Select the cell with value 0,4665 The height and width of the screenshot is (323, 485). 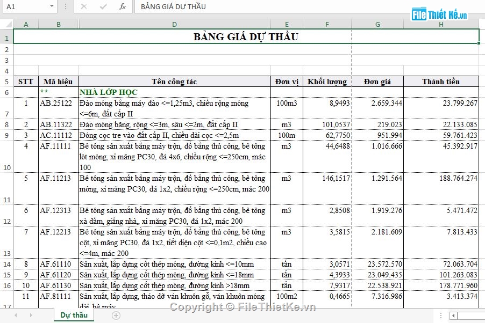(327, 299)
